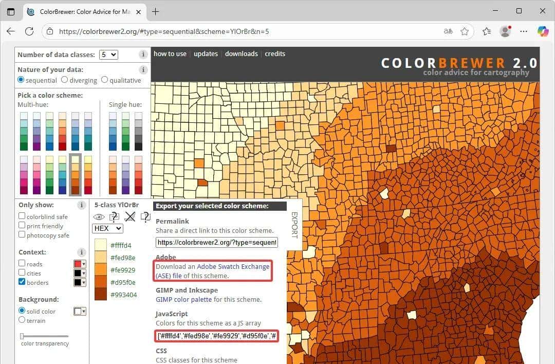555x364 pixels.
Task: Click info icon beside Number of data classes
Action: click(143, 54)
